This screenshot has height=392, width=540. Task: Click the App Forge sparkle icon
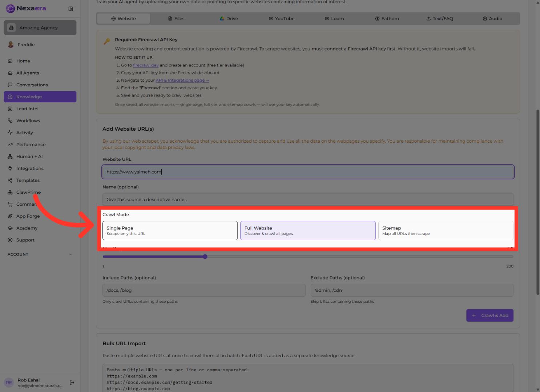[x=10, y=216]
